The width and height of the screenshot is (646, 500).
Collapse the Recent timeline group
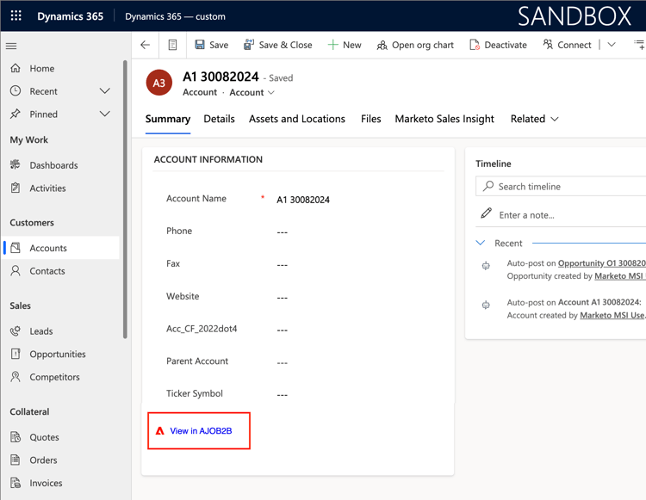pyautogui.click(x=481, y=244)
